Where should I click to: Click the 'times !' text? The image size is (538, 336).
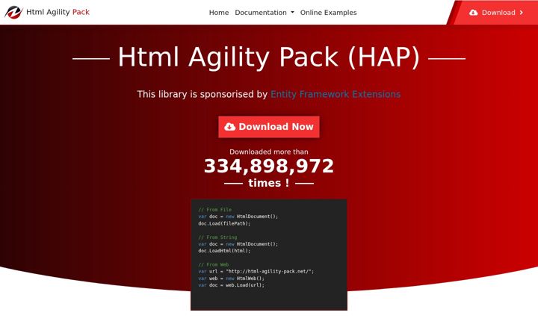[x=269, y=183]
